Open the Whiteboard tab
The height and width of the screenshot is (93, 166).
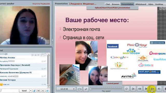tap(141, 4)
